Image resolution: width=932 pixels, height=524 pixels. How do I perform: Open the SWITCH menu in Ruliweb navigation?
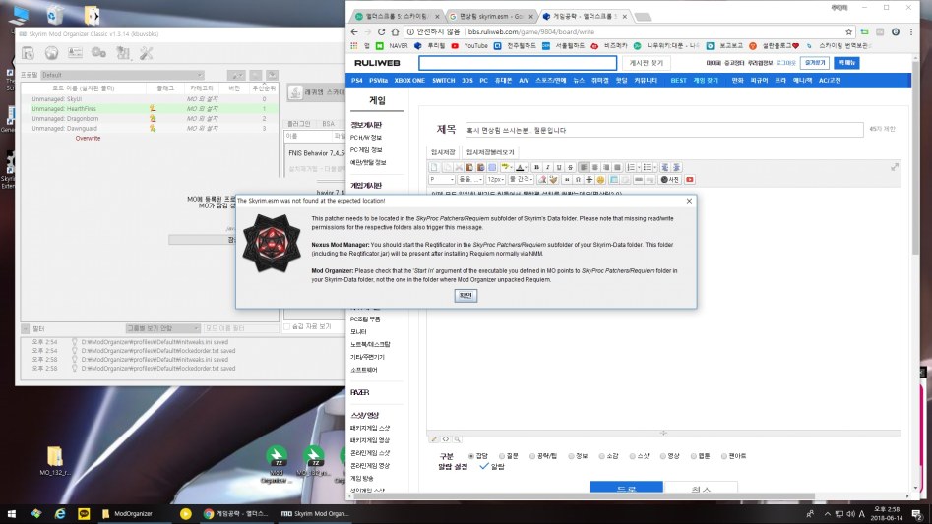[x=443, y=80]
